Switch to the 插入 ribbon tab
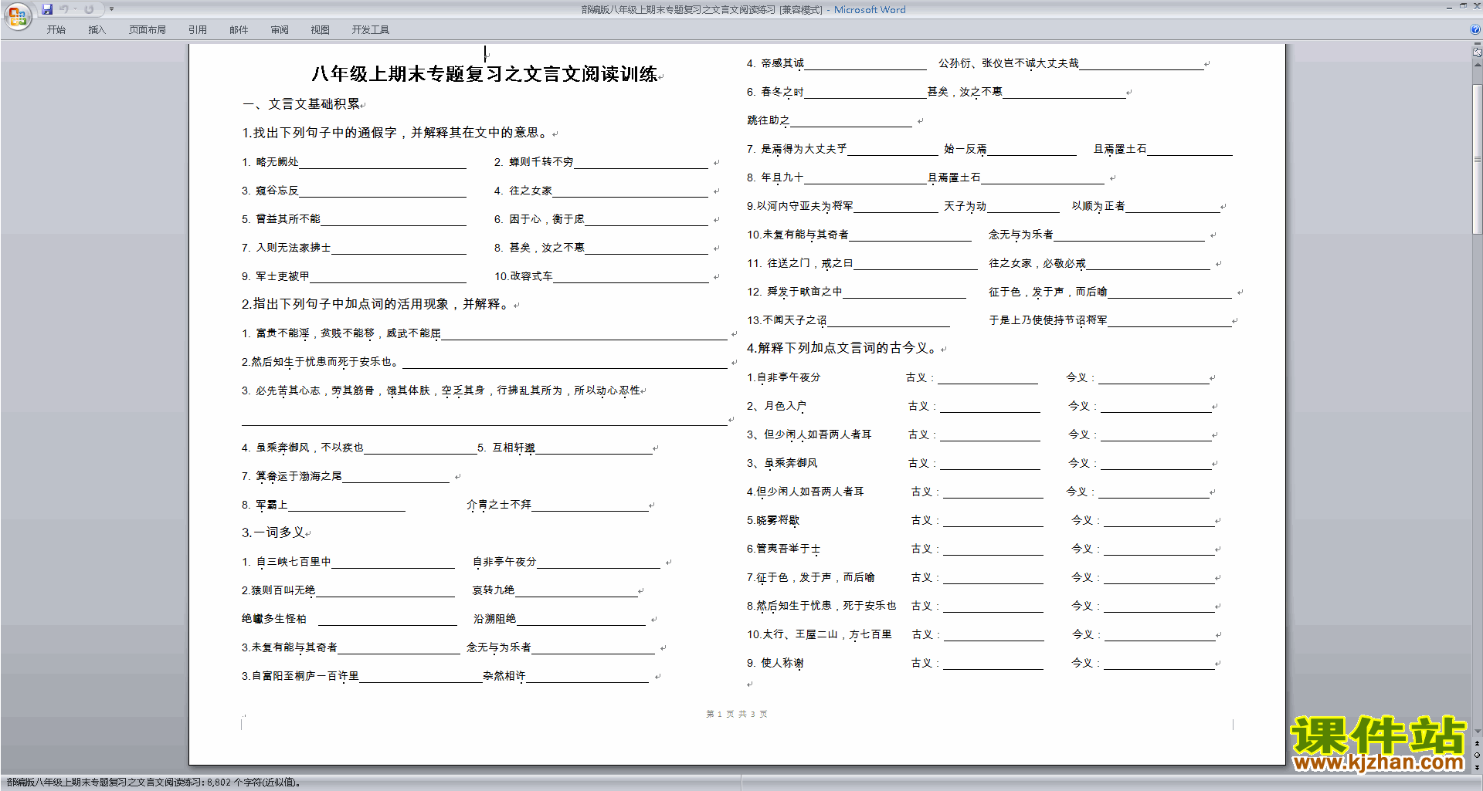The width and height of the screenshot is (1483, 791). pos(97,29)
